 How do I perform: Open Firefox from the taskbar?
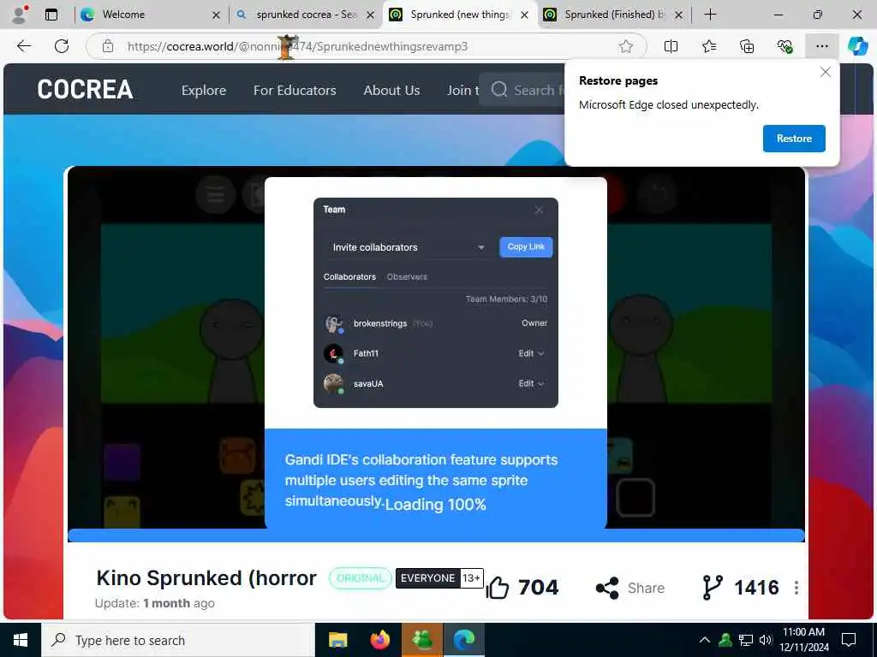(x=379, y=640)
